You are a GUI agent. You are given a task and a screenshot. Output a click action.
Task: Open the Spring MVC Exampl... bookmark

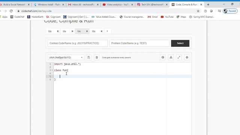(202, 17)
